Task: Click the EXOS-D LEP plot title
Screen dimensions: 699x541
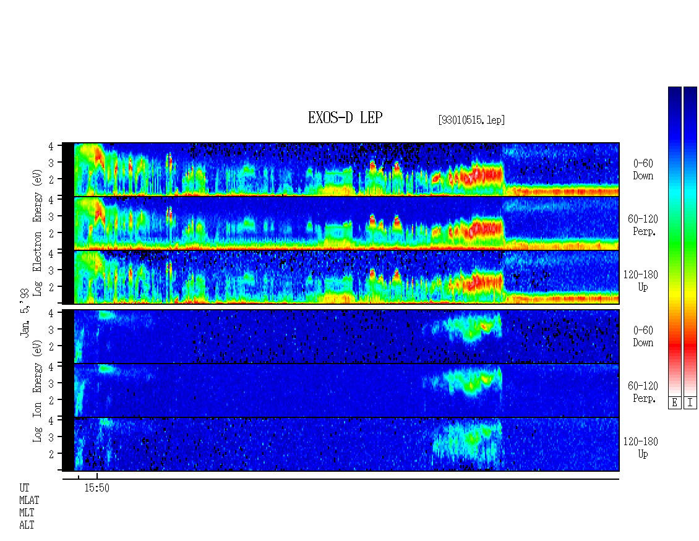Action: [x=345, y=117]
